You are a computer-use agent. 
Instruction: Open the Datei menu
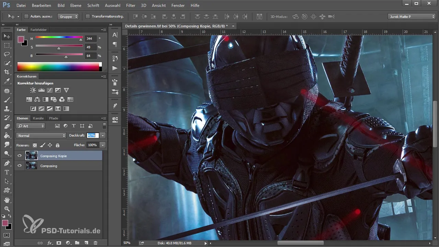(x=21, y=5)
